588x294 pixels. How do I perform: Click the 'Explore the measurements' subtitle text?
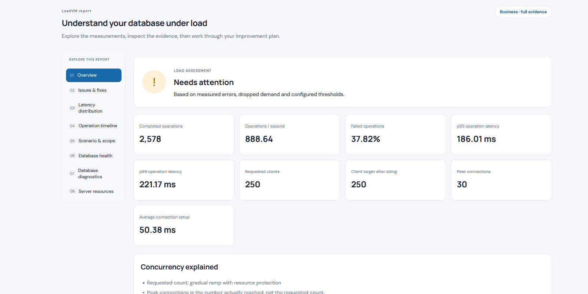point(171,36)
